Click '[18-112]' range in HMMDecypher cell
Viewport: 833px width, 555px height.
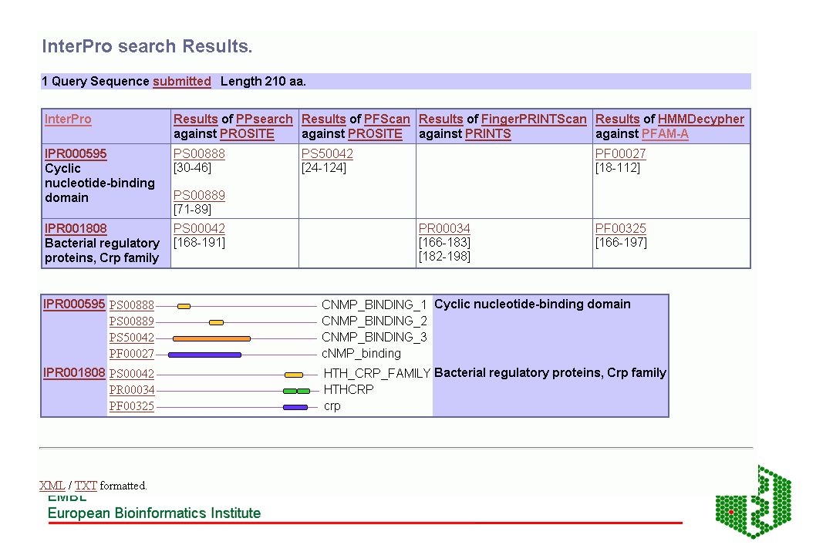pos(617,168)
